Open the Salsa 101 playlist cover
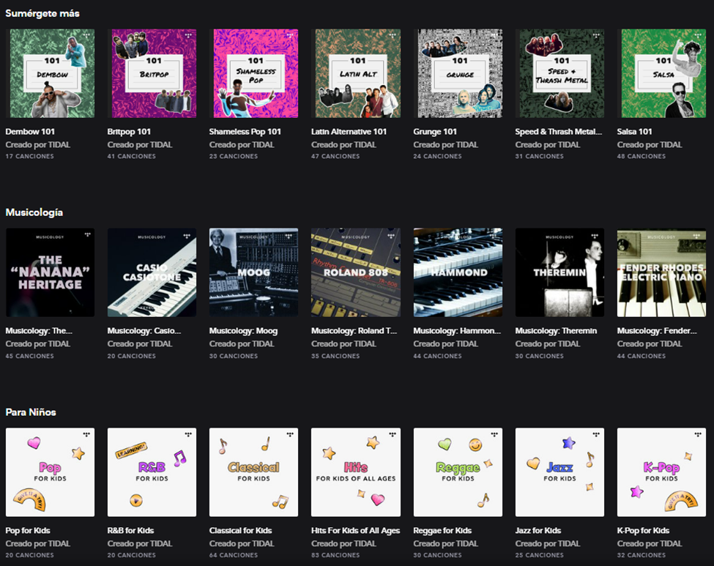The height and width of the screenshot is (566, 714). [662, 73]
